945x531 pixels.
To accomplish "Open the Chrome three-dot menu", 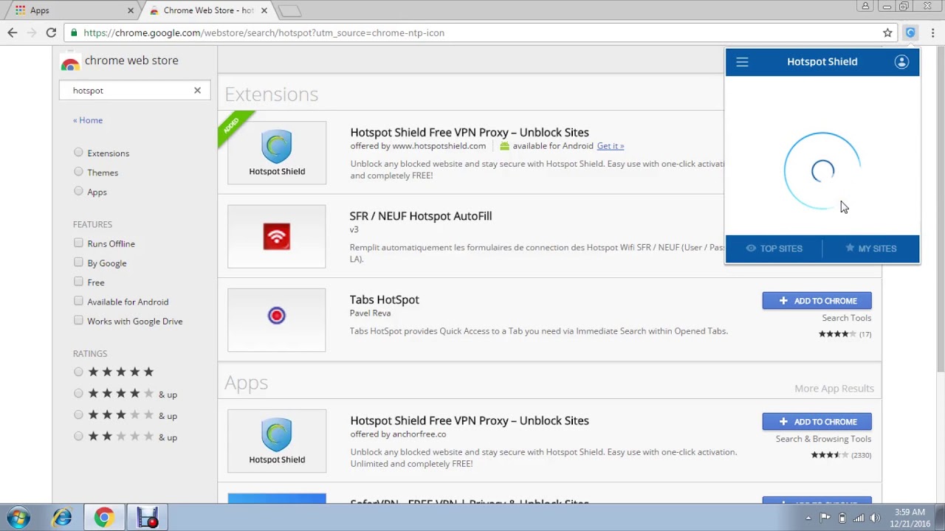I will pos(932,32).
